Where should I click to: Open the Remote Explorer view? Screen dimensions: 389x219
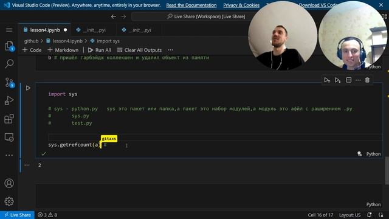pyautogui.click(x=9, y=137)
